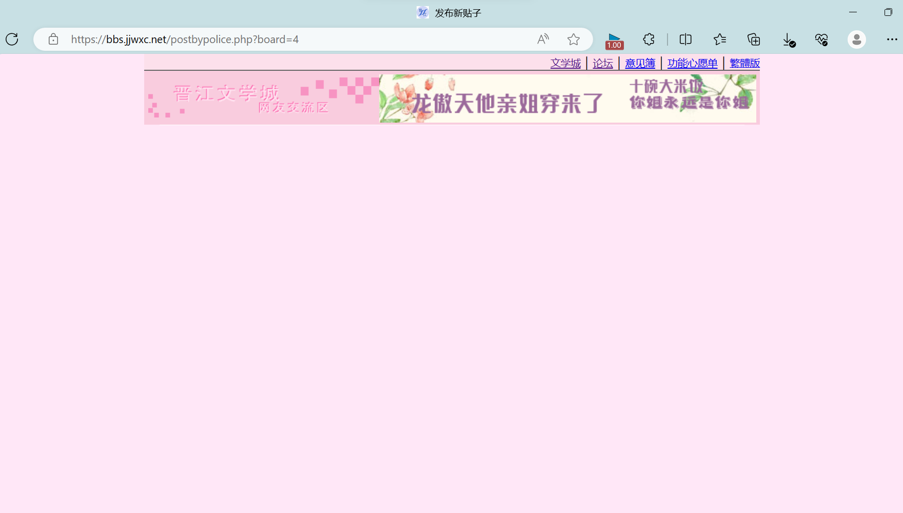Screen dimensions: 903x513
Task: Click the 晋江文学城 网友交流区 logo banner
Action: pos(262,98)
